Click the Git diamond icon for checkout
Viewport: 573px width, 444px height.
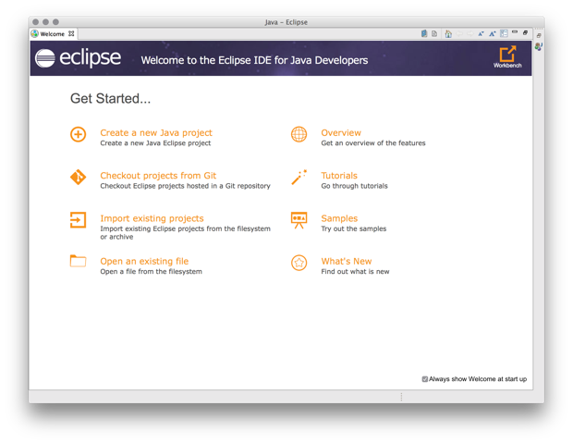(x=78, y=178)
